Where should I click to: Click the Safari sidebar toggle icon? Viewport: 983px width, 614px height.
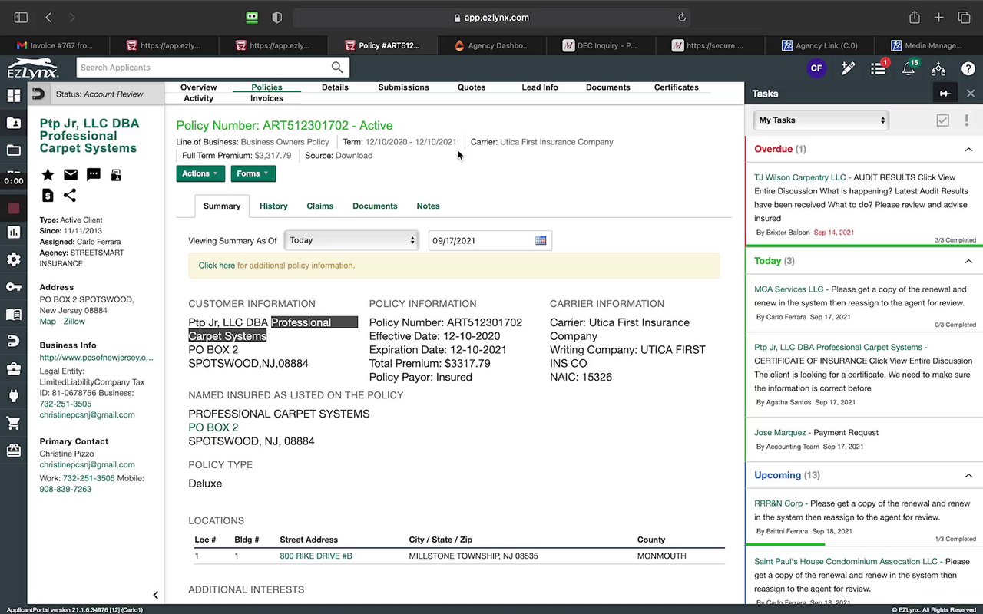pos(21,18)
